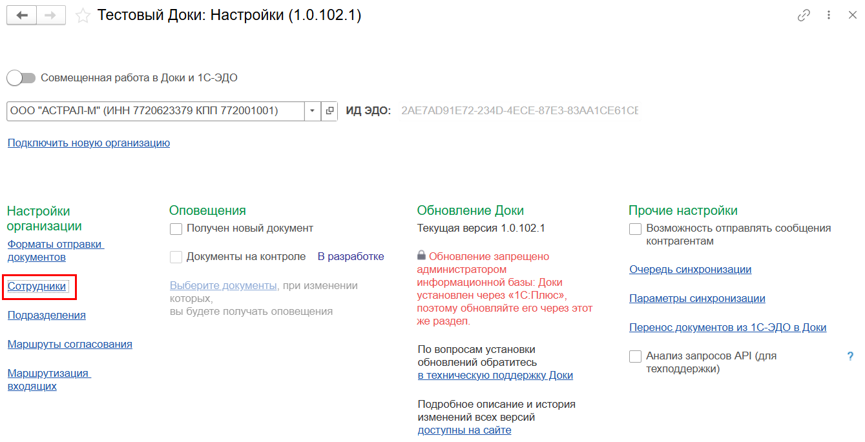Image resolution: width=865 pixels, height=442 pixels.
Task: Open Параметры синхронизации link
Action: 697,298
